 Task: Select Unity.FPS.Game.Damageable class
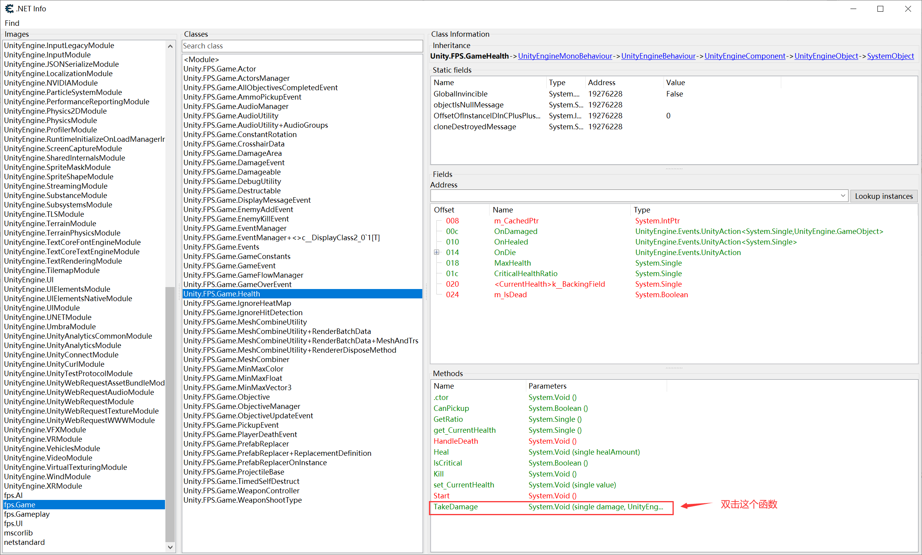[232, 172]
